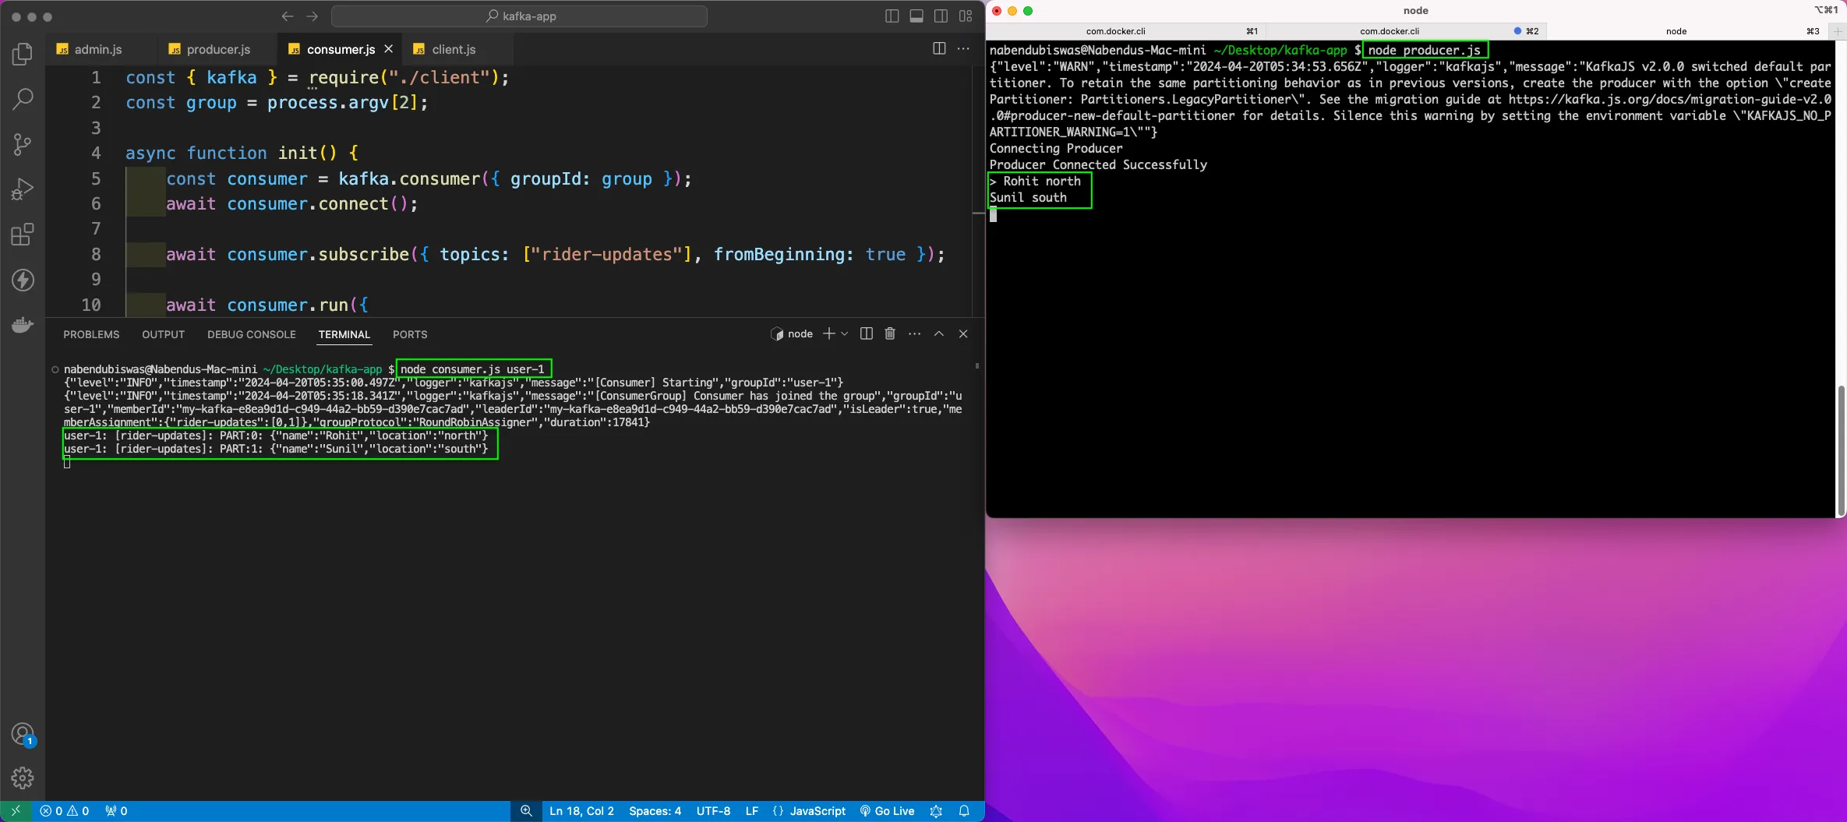Switch to the OUTPUT panel tab

(x=163, y=334)
